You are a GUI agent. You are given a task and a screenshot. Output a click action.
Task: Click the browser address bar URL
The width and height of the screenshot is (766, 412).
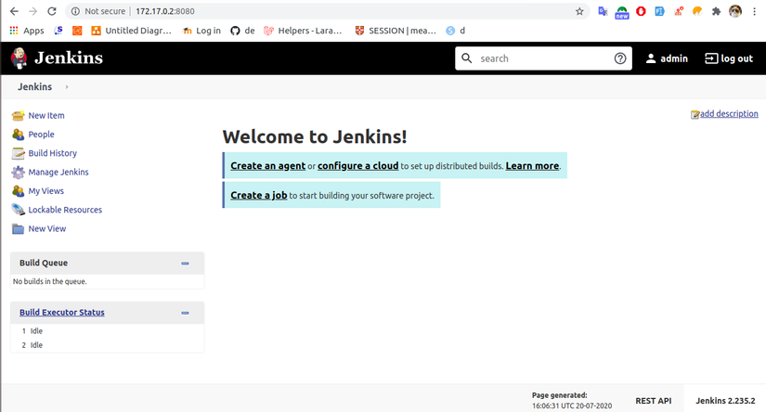165,11
